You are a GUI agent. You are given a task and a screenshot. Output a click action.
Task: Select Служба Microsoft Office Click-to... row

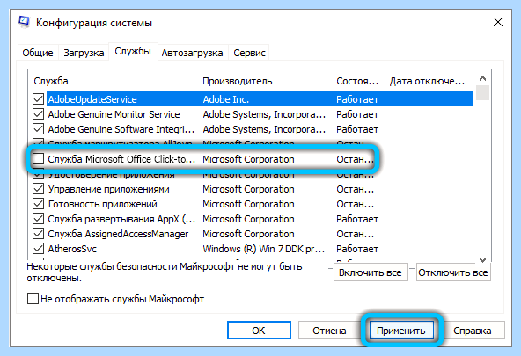(x=253, y=159)
